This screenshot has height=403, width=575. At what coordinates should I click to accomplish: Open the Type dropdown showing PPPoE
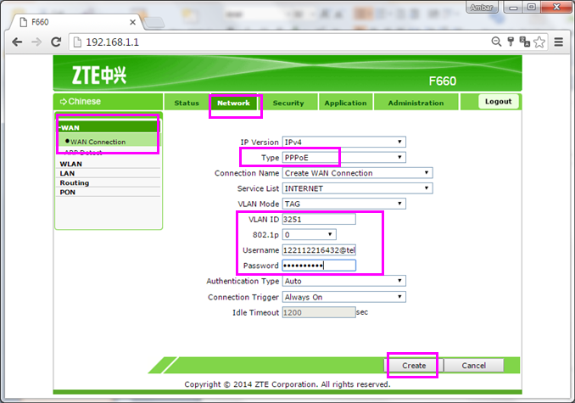344,158
